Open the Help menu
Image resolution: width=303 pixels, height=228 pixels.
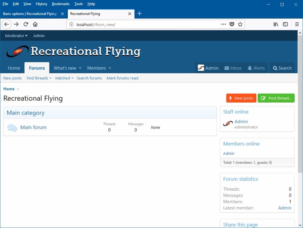point(91,4)
